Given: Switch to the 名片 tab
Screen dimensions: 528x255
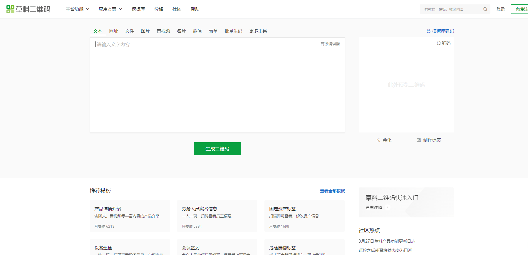Looking at the screenshot, I should (x=181, y=31).
